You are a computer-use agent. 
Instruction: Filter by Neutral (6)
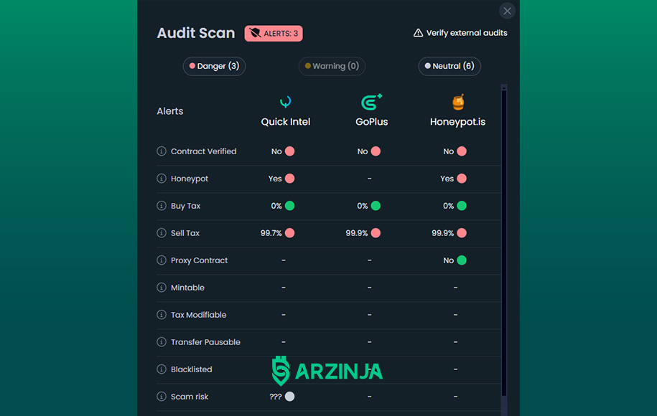[x=449, y=66]
